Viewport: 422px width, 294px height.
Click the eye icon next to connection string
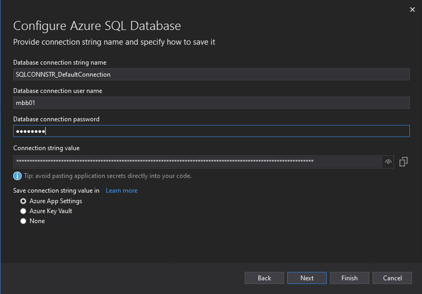(x=388, y=162)
